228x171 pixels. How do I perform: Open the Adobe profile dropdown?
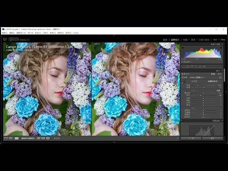(198, 77)
